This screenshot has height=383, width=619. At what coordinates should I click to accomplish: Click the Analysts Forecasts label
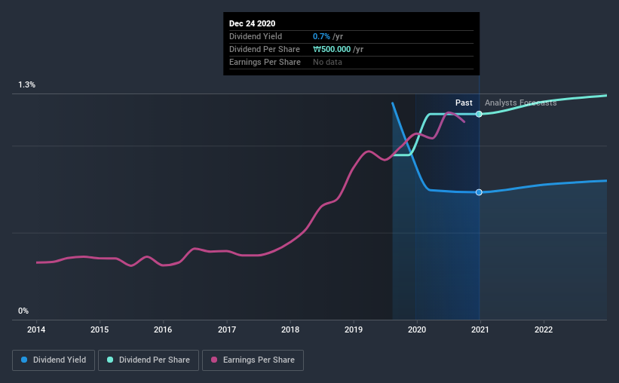(521, 103)
